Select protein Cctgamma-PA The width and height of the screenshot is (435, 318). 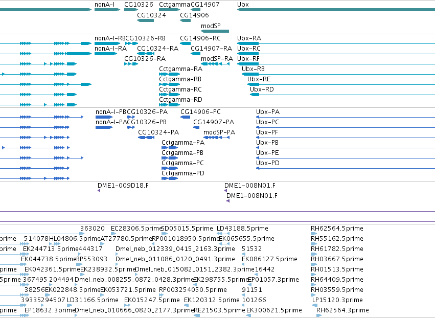[x=183, y=143]
